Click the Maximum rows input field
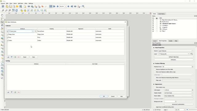The height and width of the screenshot is (111, 197). (177, 67)
